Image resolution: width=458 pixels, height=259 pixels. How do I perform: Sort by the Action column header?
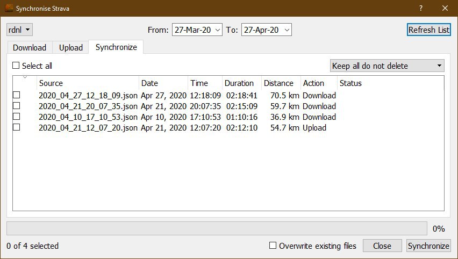click(319, 83)
